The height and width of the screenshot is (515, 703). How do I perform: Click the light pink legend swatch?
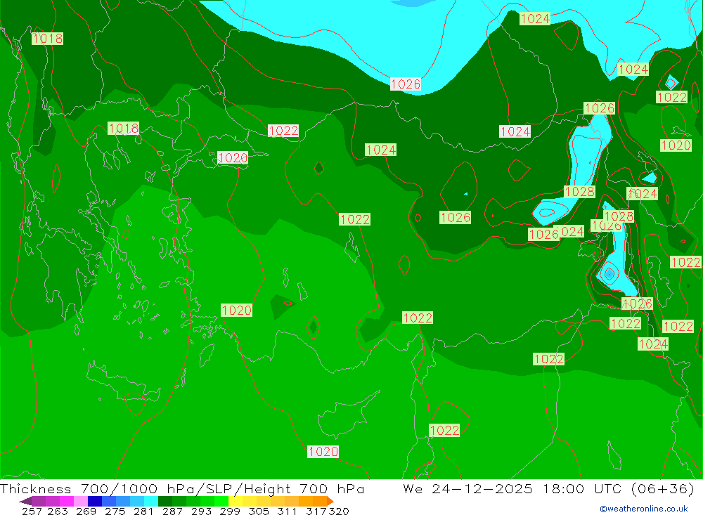tap(81, 501)
